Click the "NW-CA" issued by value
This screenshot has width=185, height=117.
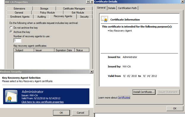click(x=127, y=67)
